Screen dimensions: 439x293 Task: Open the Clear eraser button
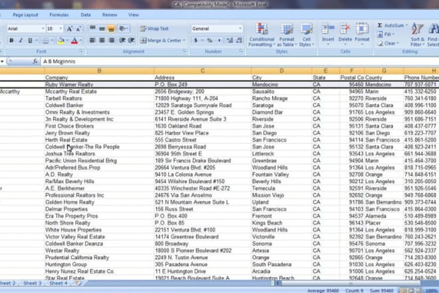pyautogui.click(x=388, y=43)
